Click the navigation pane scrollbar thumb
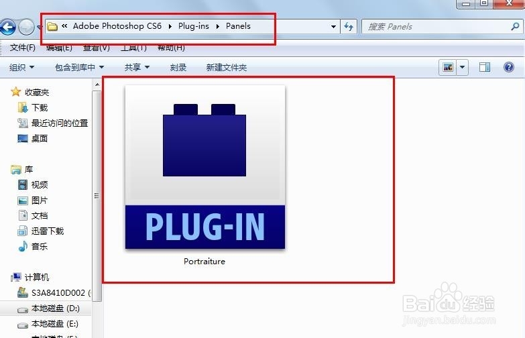 click(x=97, y=196)
